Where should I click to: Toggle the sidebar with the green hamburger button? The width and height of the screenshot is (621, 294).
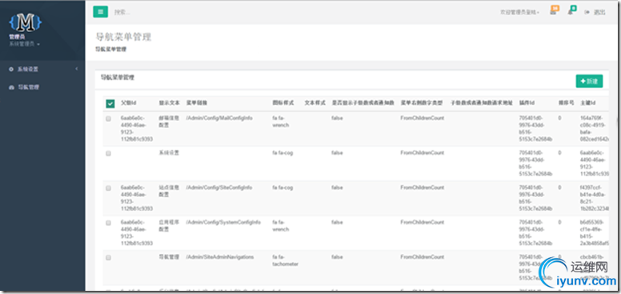[x=101, y=12]
